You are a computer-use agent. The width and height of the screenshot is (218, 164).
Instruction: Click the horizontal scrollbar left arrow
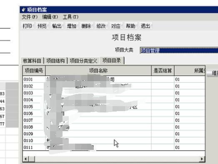coord(25,159)
